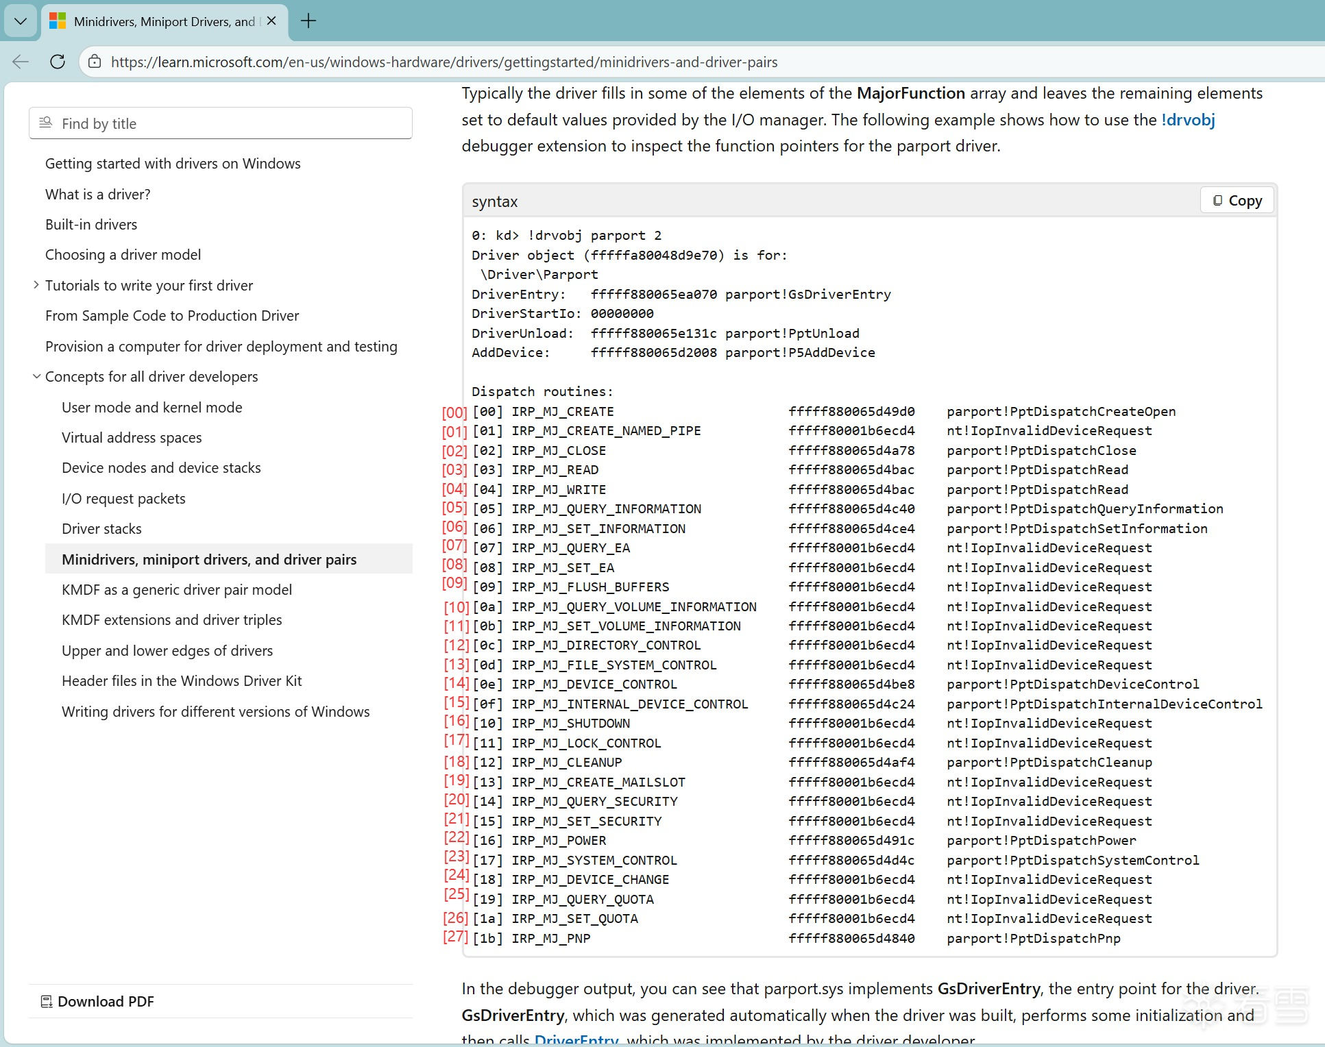Click the site information lock icon

95,62
